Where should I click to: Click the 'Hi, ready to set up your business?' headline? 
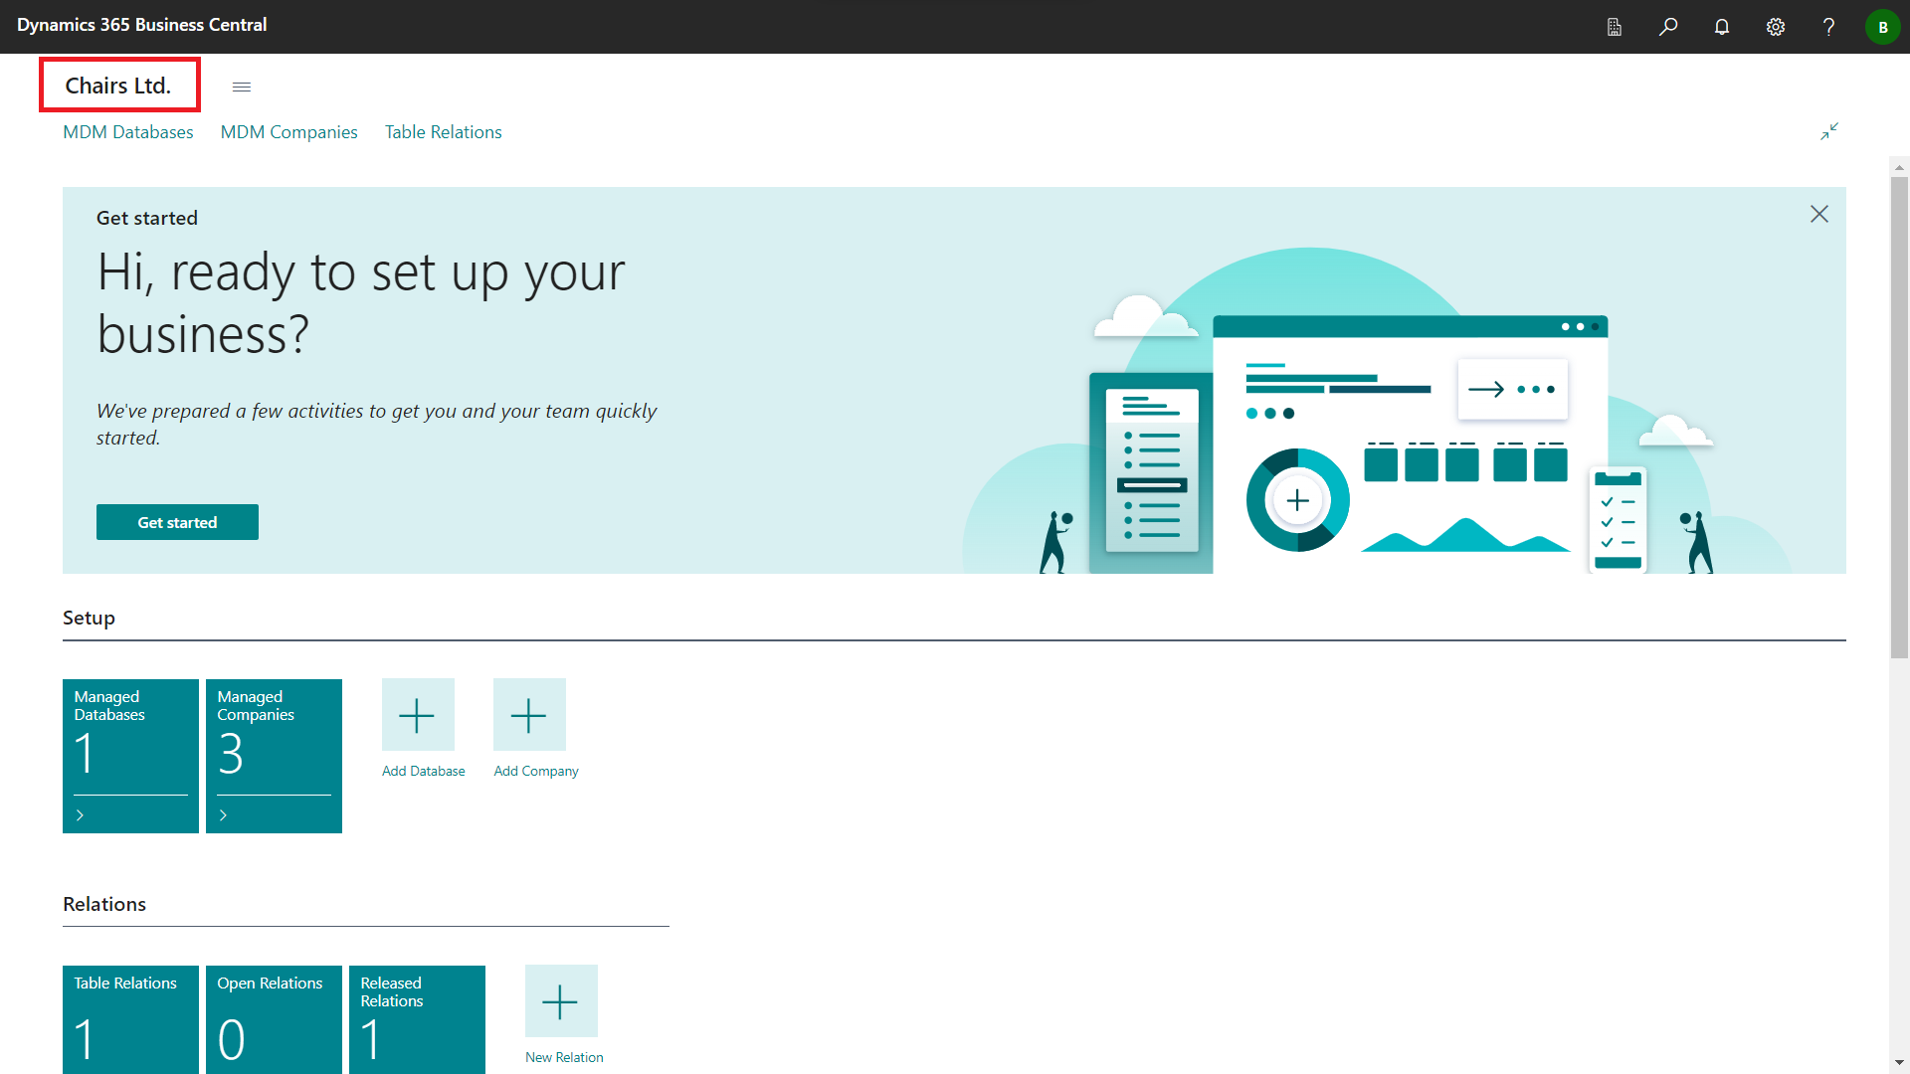pos(361,302)
